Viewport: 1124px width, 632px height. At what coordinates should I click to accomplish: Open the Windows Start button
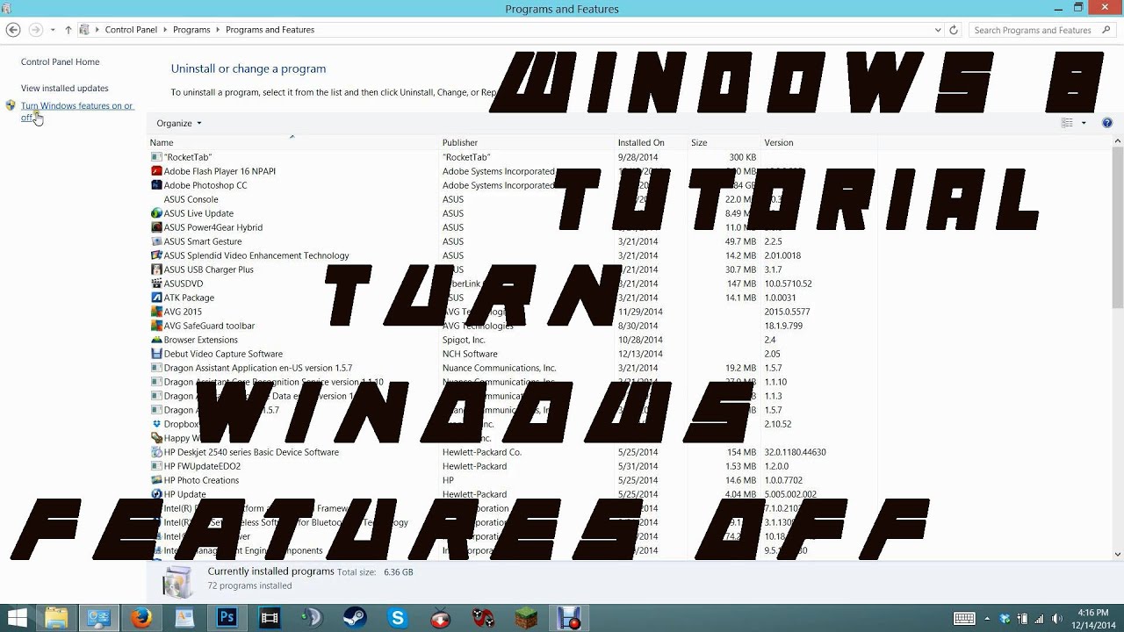[17, 618]
